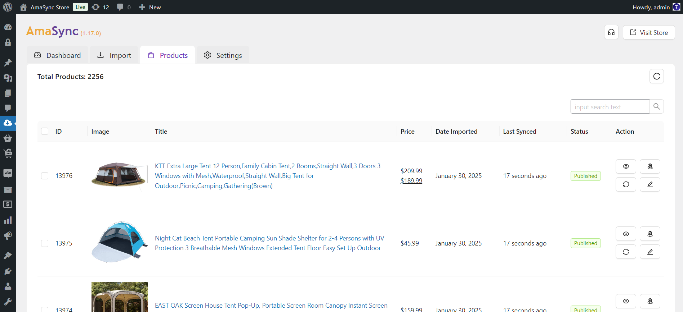Click the beach tent product thumbnail
This screenshot has width=683, height=312.
click(119, 242)
